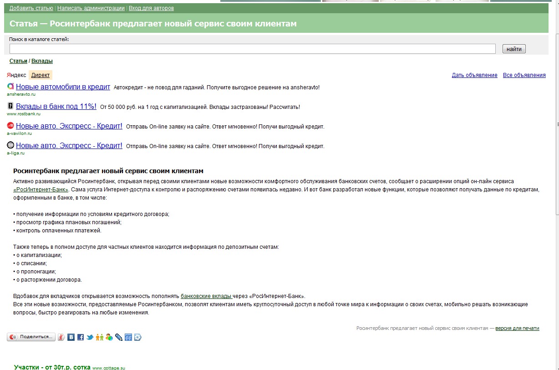This screenshot has width=559, height=370.
Task: Share on VKontakte icon
Action: [x=71, y=337]
